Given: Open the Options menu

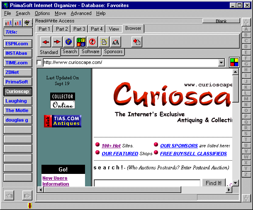Looking at the screenshot, I should 42,13.
